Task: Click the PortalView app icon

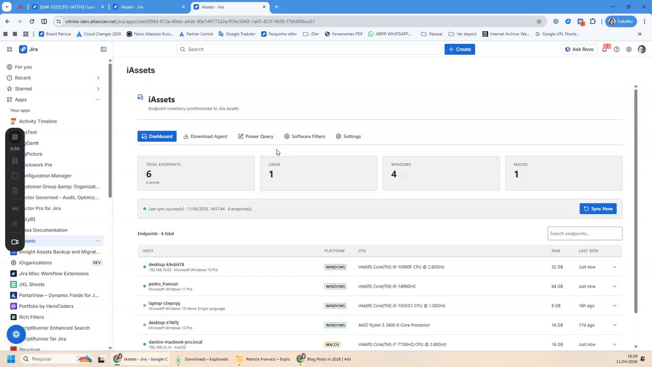Action: coord(14,296)
